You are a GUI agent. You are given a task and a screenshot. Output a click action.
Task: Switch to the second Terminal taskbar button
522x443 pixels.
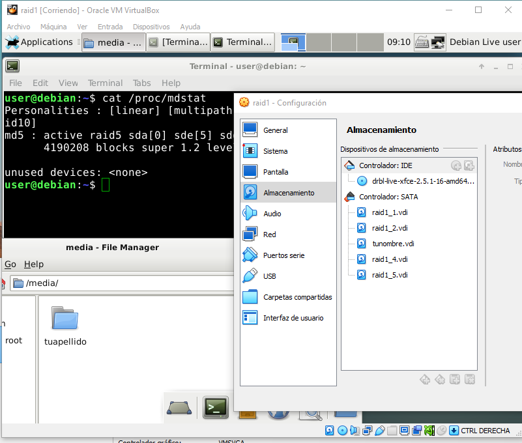click(243, 42)
